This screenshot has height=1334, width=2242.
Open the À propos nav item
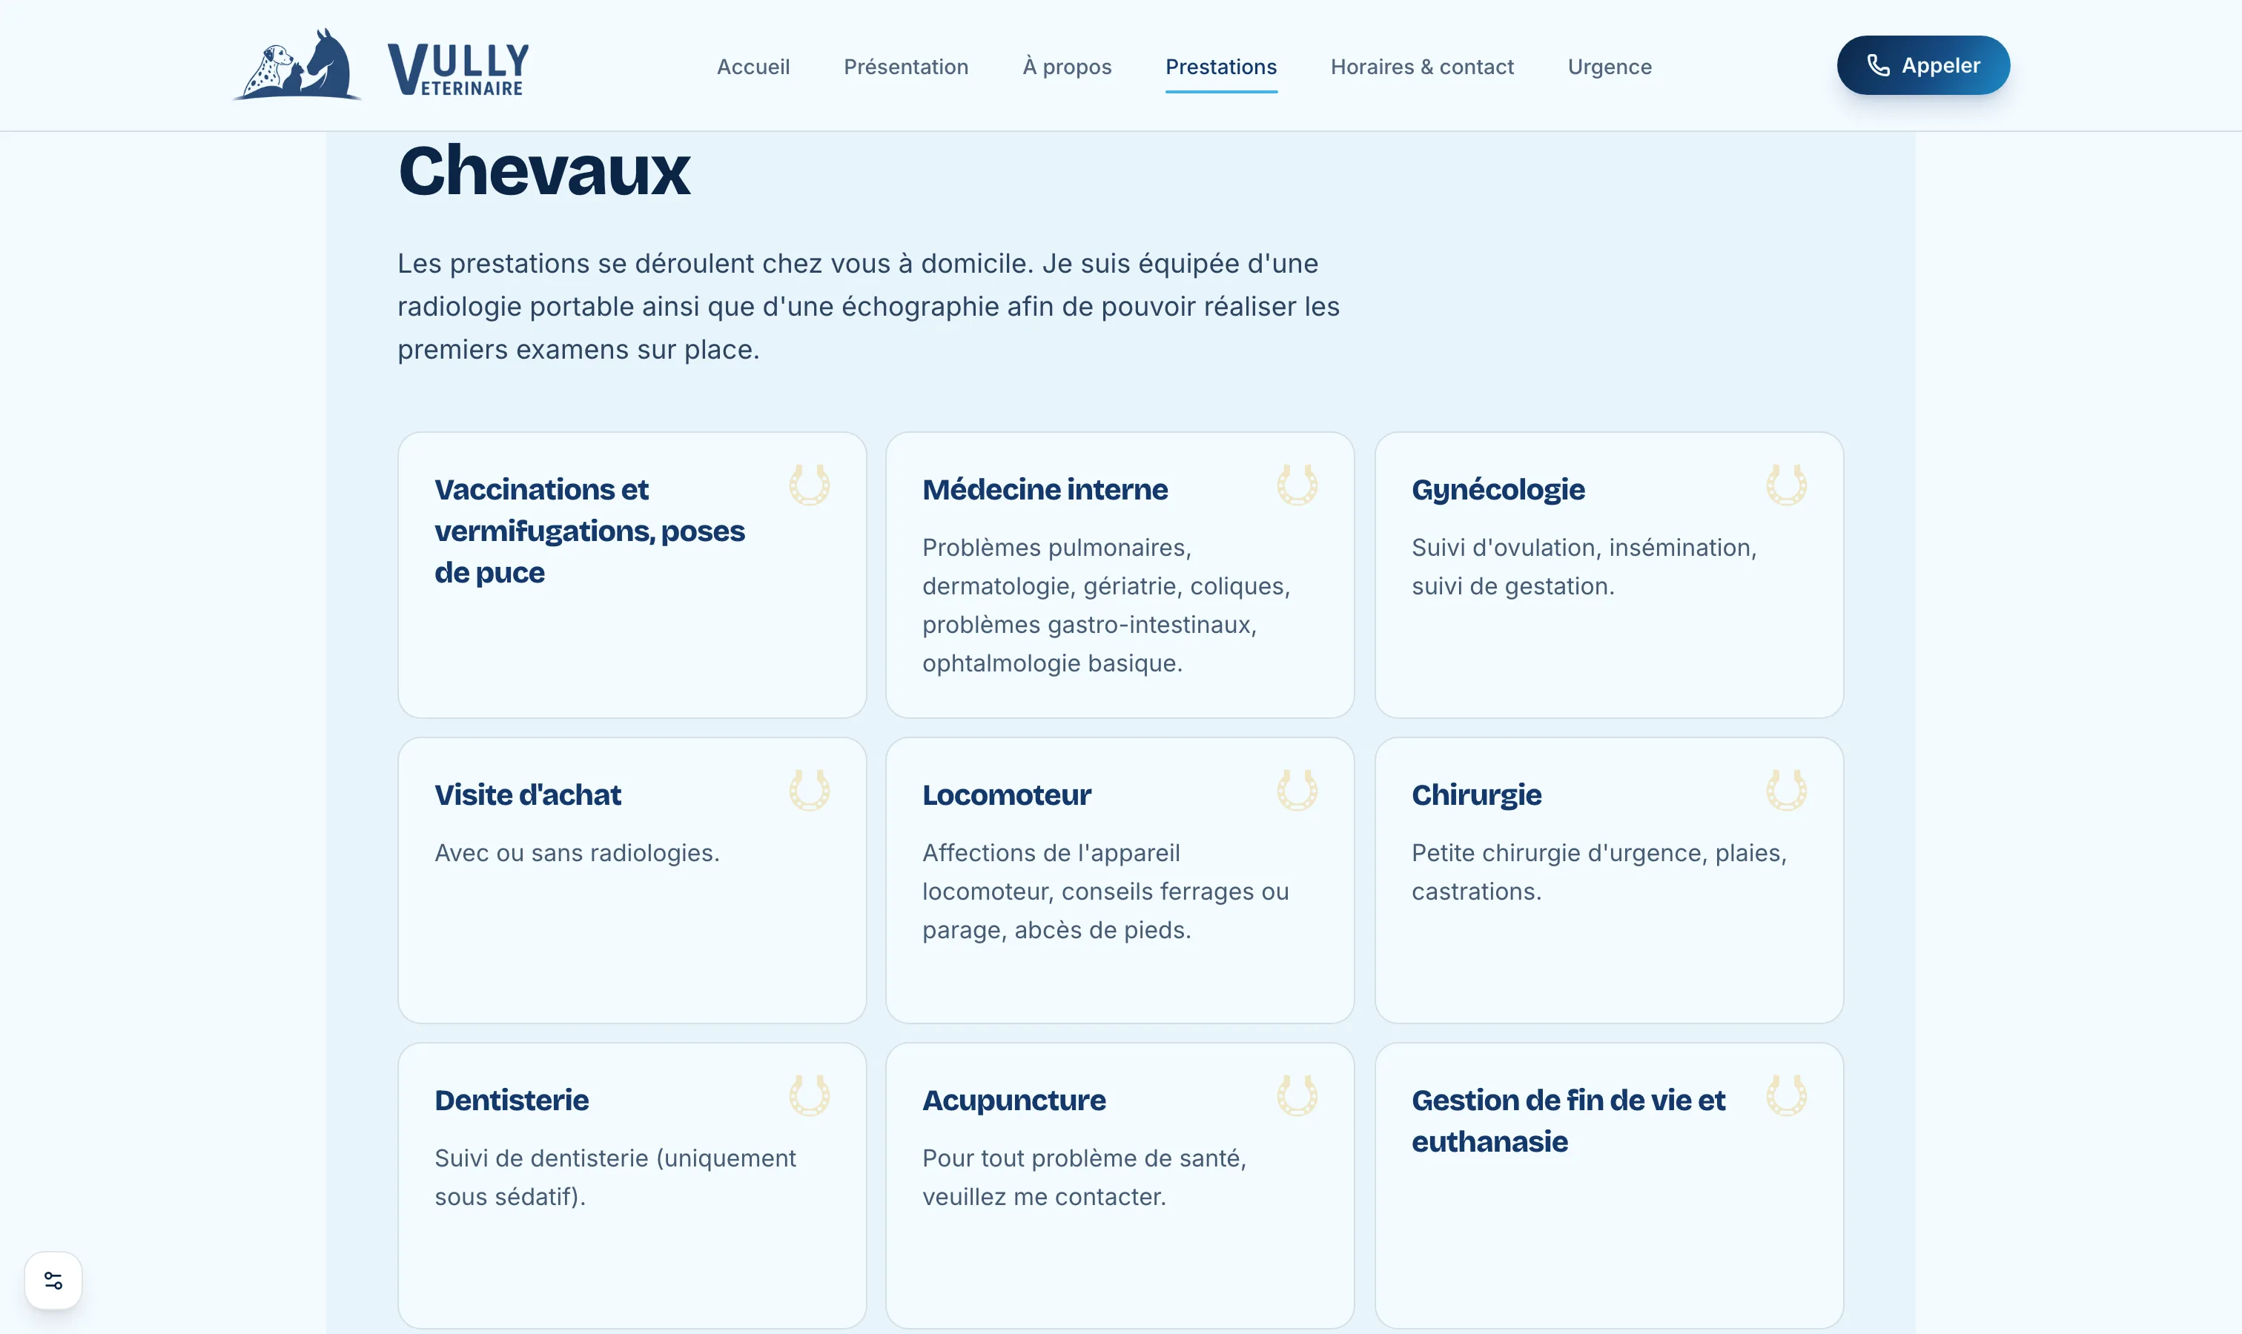click(x=1067, y=67)
